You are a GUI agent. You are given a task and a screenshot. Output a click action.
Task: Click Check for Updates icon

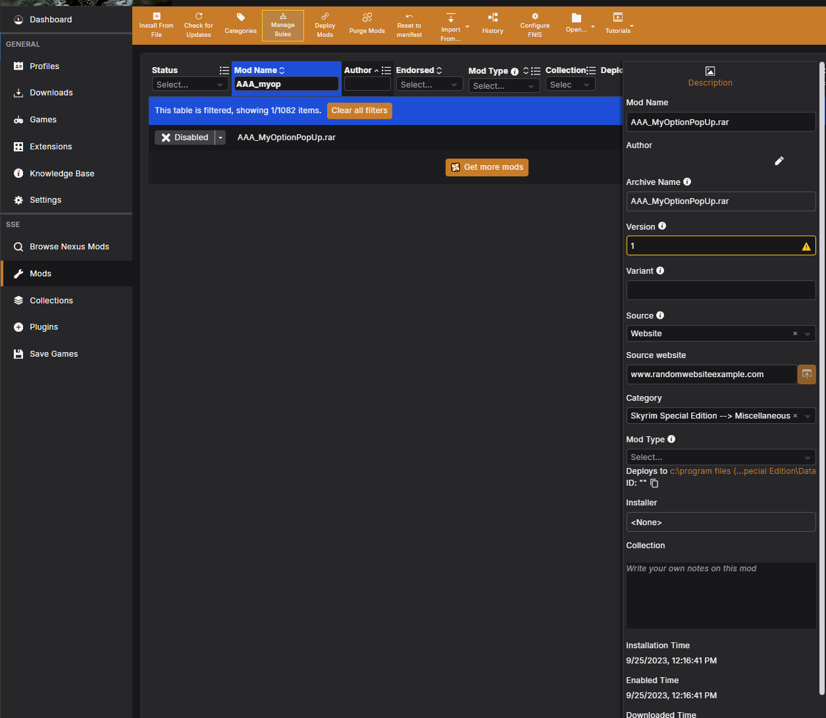[x=198, y=16]
